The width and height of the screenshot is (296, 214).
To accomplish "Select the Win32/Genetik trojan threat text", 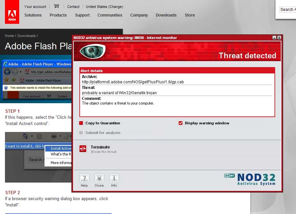I will [119, 93].
